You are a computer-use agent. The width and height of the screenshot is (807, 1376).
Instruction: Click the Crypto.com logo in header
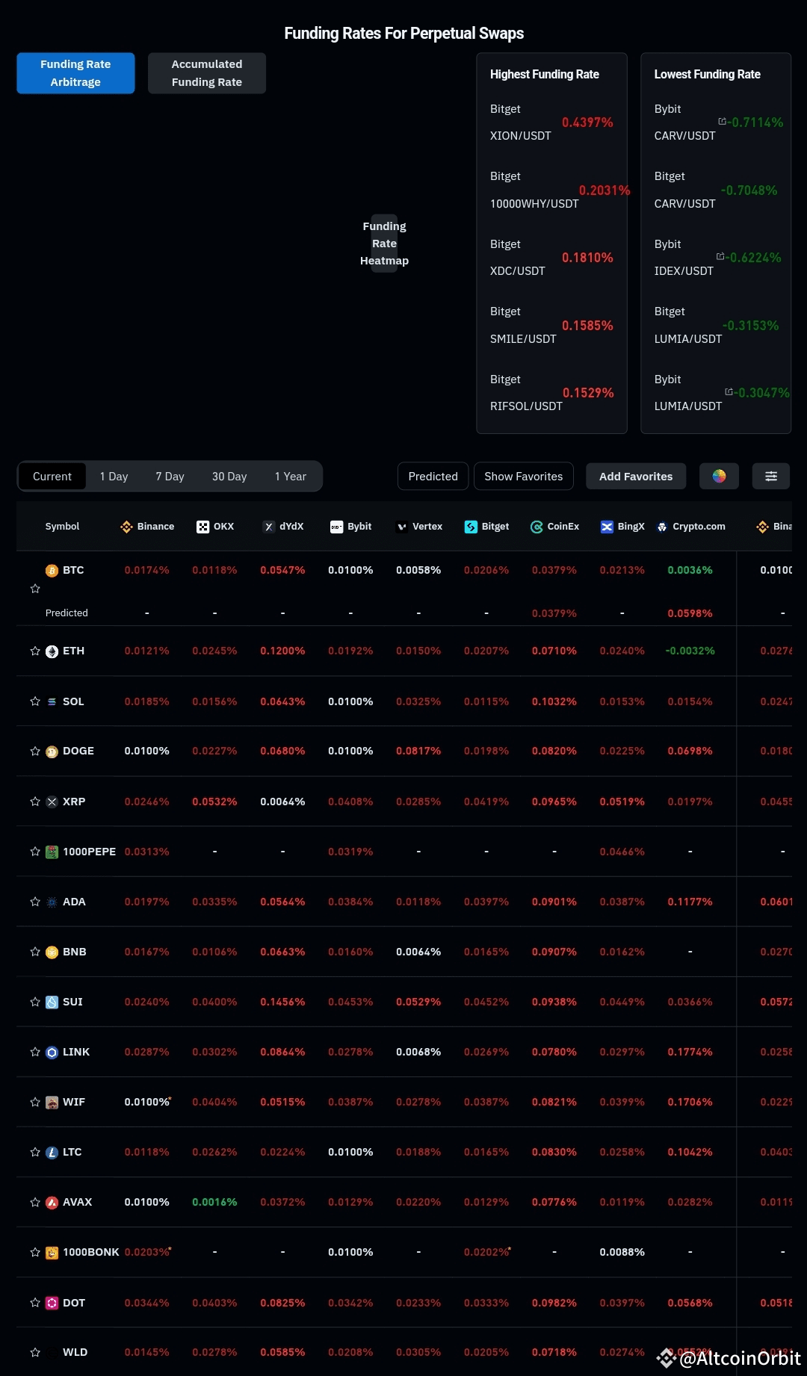662,527
